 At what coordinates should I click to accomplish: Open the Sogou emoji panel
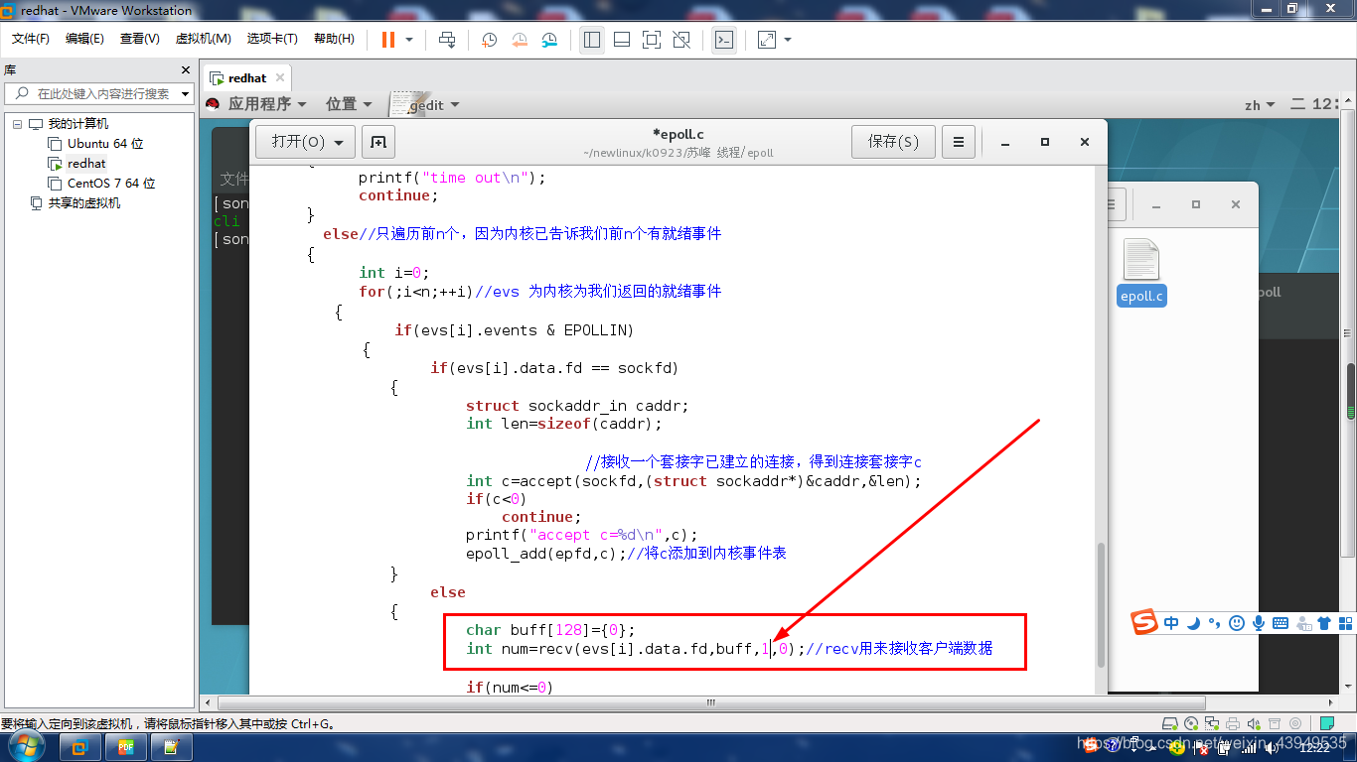pyautogui.click(x=1237, y=623)
